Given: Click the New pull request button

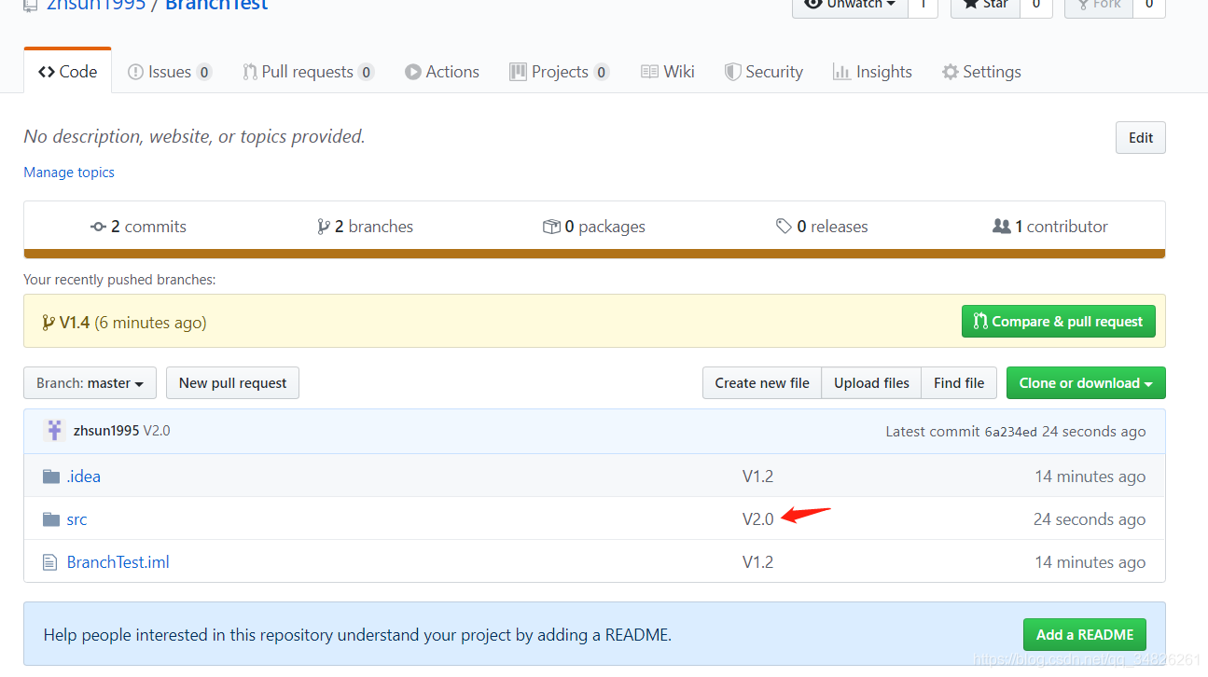Looking at the screenshot, I should point(232,383).
